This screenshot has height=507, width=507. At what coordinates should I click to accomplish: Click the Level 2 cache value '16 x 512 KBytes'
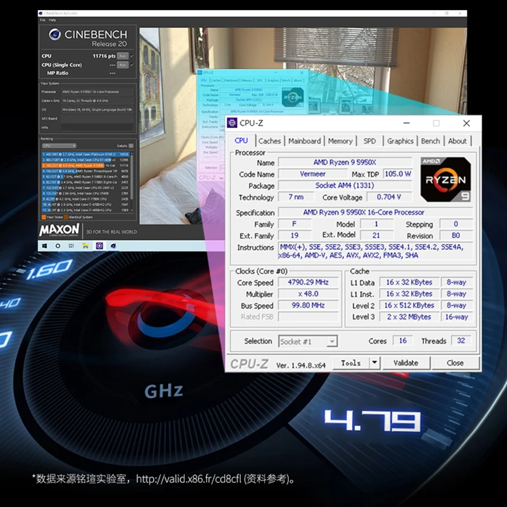coord(409,305)
